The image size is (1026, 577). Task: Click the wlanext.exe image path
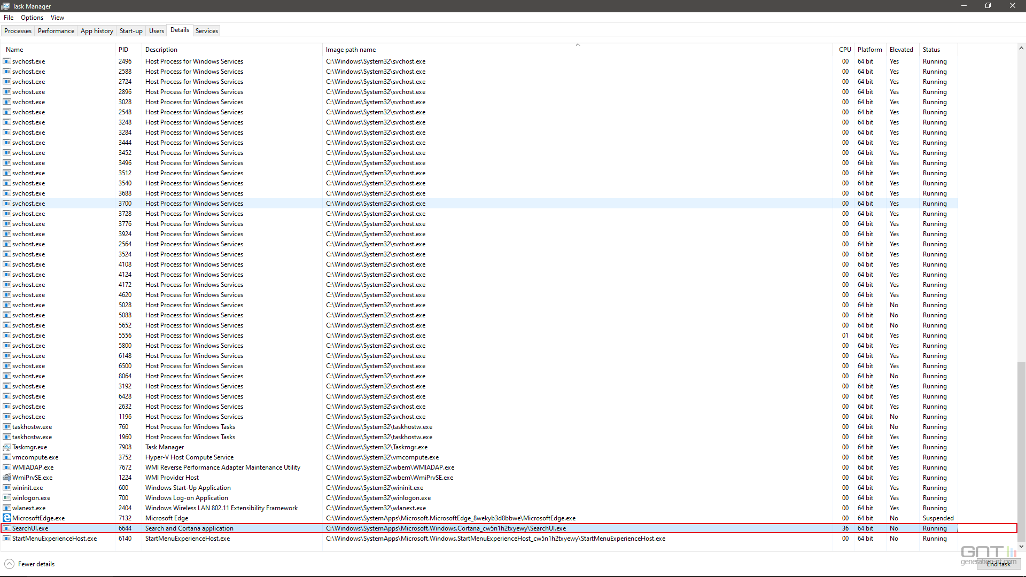(376, 508)
